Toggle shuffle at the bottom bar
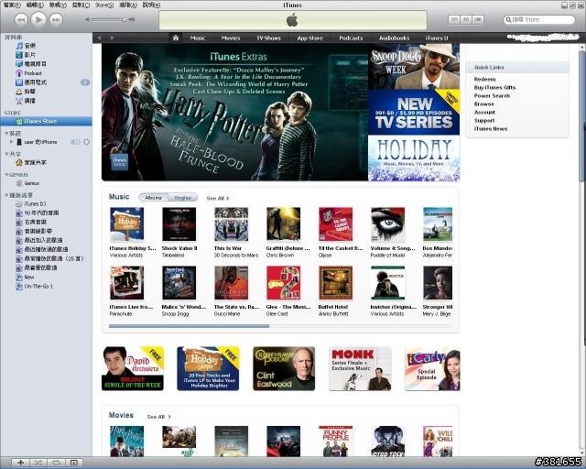The width and height of the screenshot is (586, 469). click(x=38, y=463)
